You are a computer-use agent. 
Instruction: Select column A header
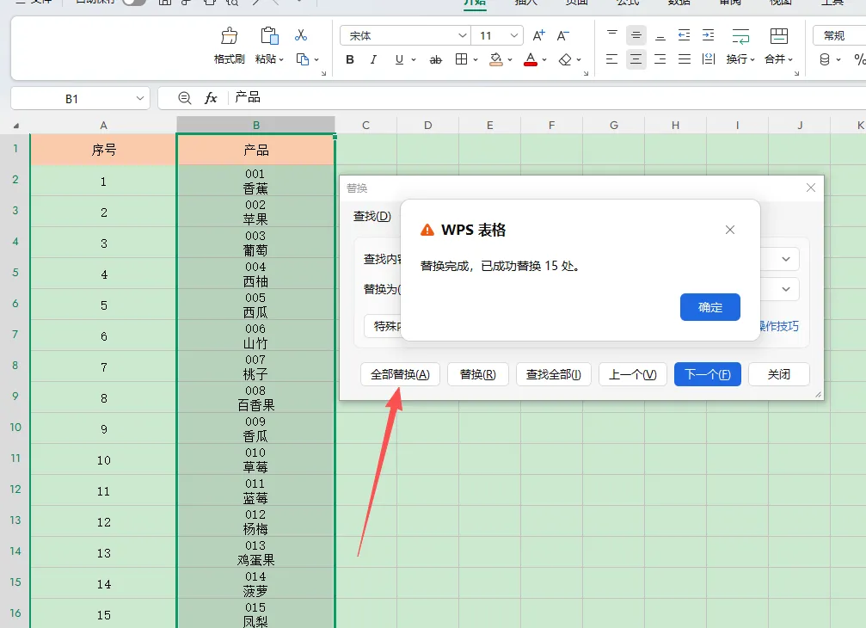tap(103, 126)
